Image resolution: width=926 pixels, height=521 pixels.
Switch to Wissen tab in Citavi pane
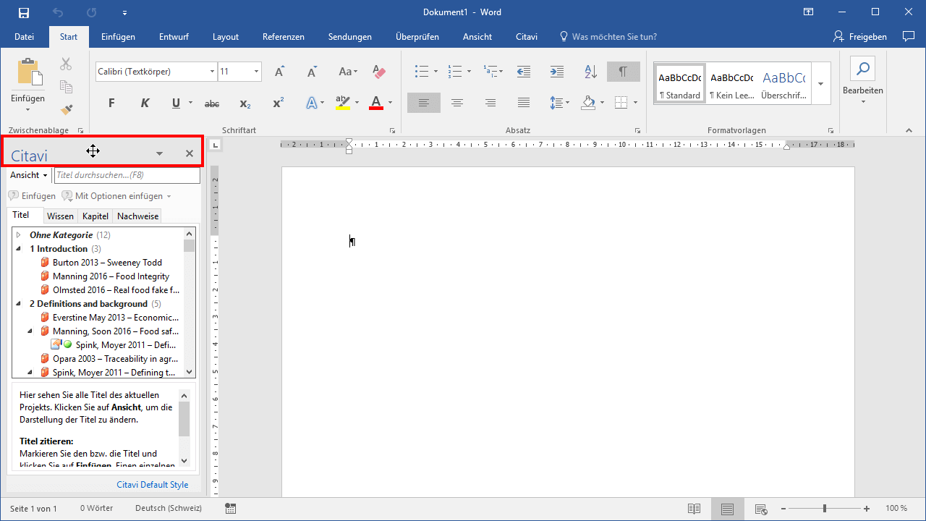[60, 216]
